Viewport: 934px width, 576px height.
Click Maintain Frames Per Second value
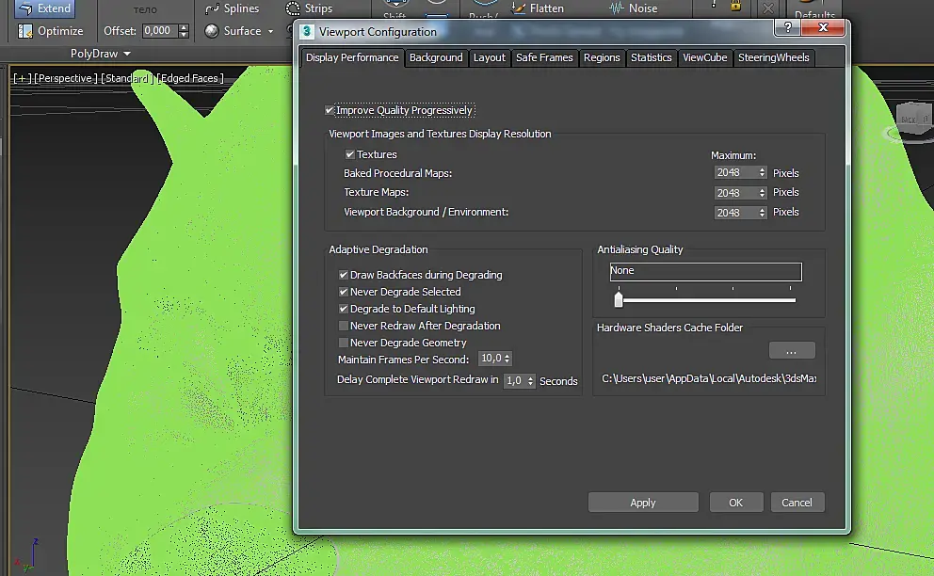click(491, 359)
